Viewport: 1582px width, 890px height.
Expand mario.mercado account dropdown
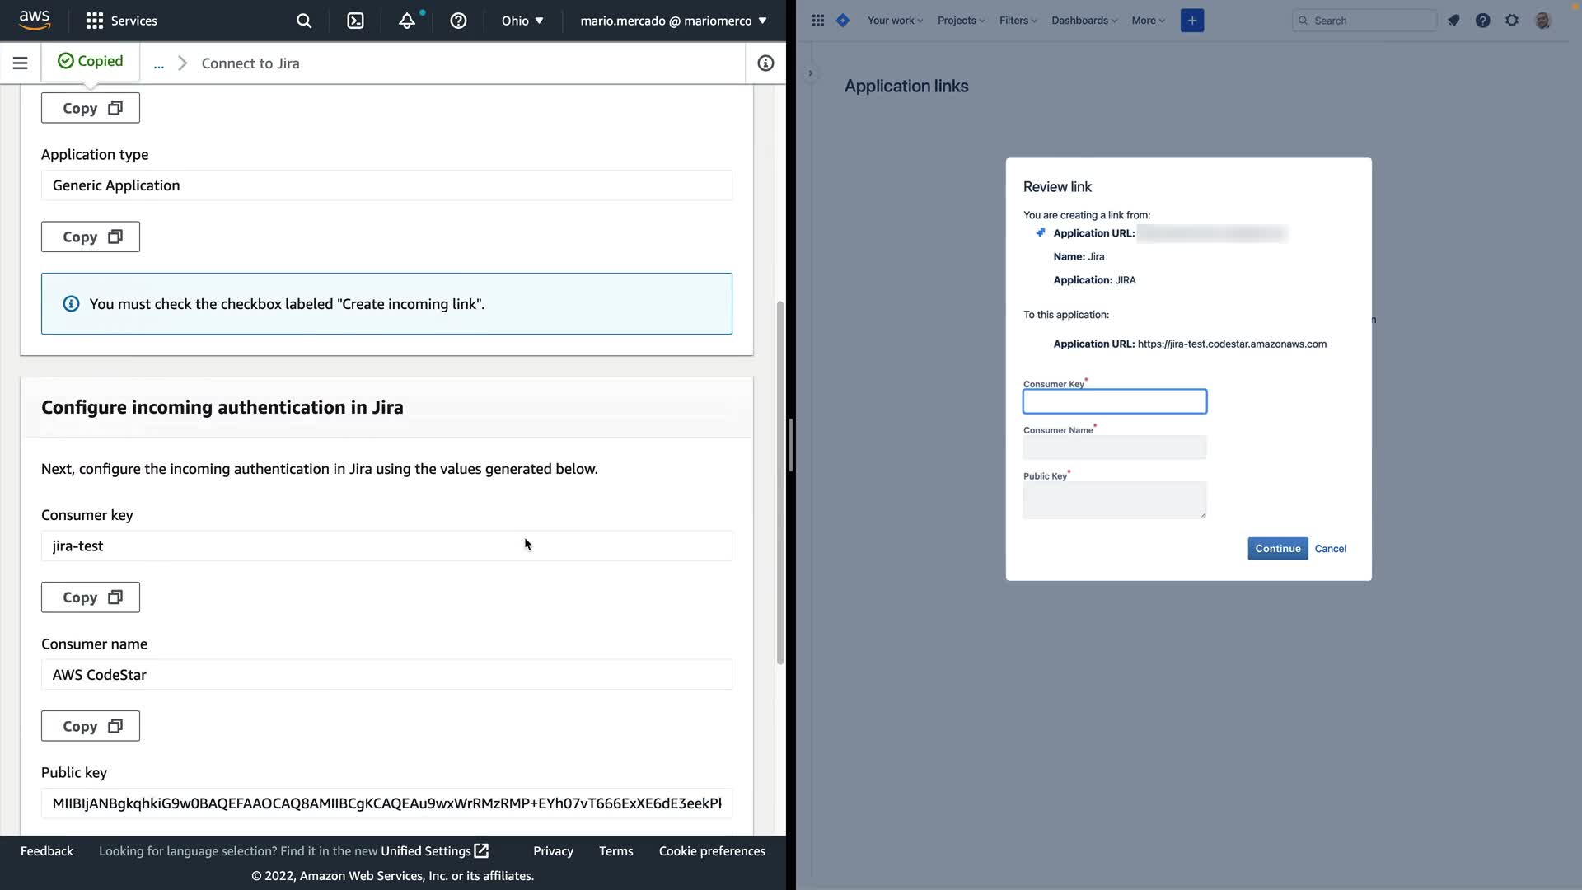[673, 21]
